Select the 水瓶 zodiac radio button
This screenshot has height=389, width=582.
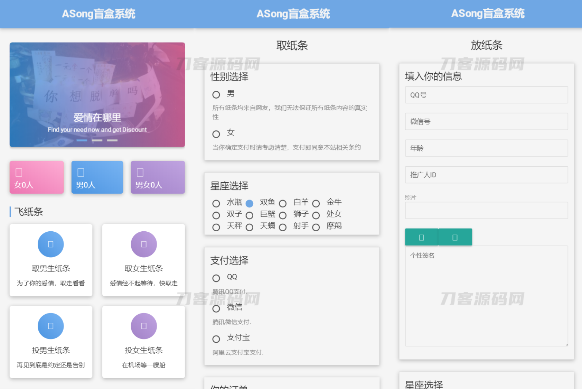pos(216,203)
